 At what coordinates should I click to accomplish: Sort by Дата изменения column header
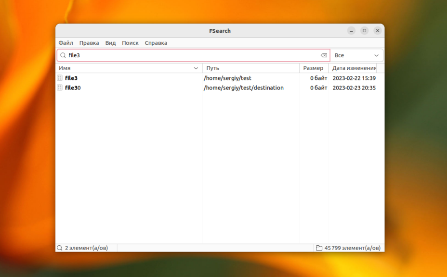tap(355, 68)
